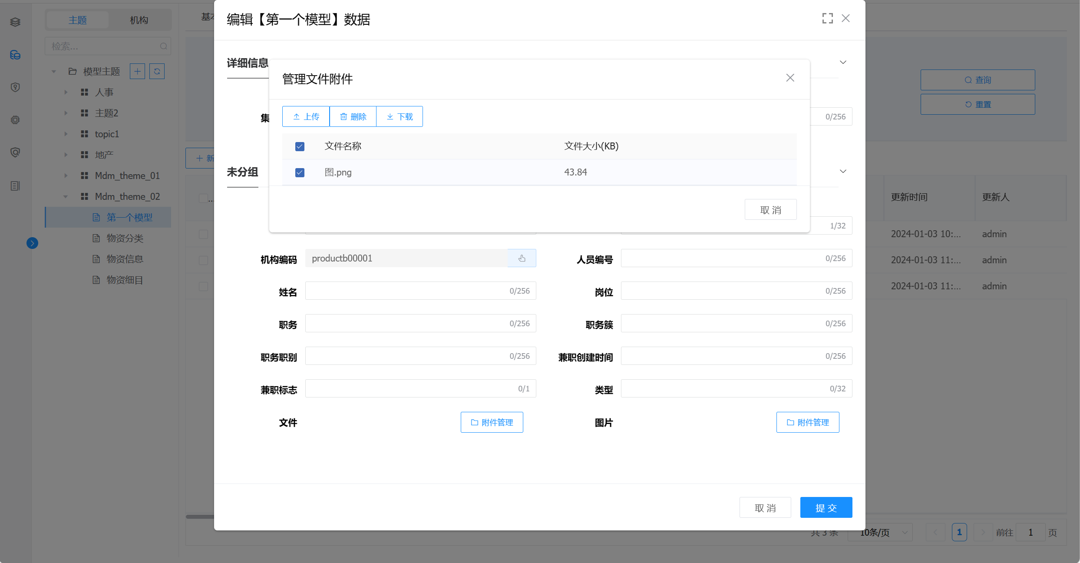Viewport: 1080px width, 563px height.
Task: Focus the 姓名 input field
Action: tap(421, 291)
